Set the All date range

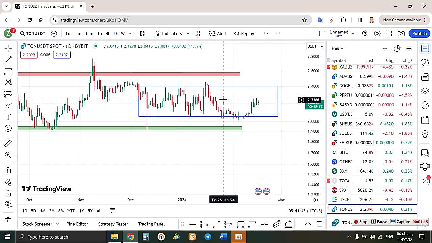point(99,211)
